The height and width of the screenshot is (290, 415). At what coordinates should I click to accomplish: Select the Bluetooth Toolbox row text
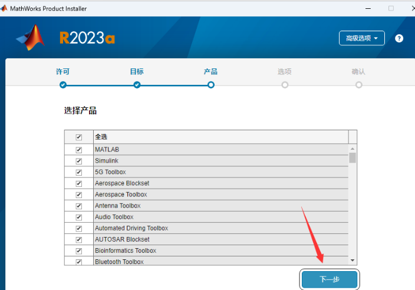pyautogui.click(x=119, y=262)
